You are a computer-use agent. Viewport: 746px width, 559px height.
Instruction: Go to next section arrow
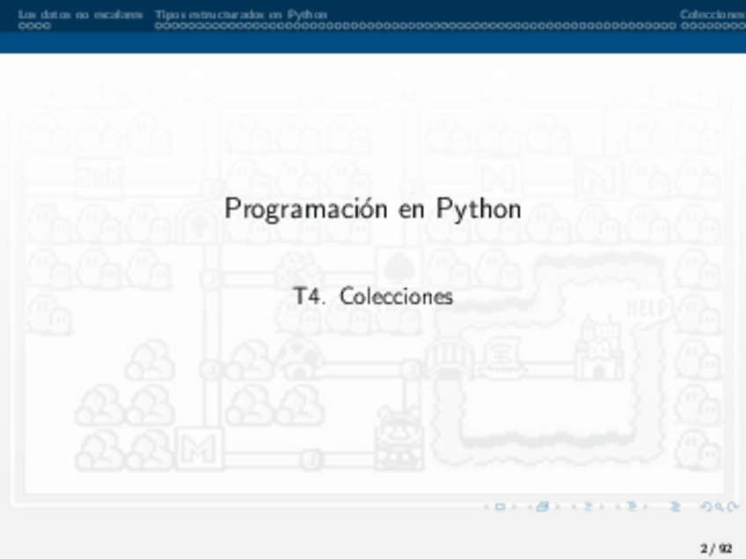644,506
